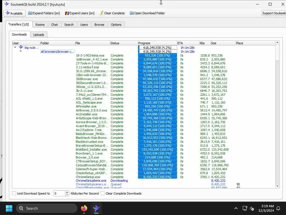Viewport: 286px width, 215px height.
Task: Open the Options tab
Action: coord(116,25)
